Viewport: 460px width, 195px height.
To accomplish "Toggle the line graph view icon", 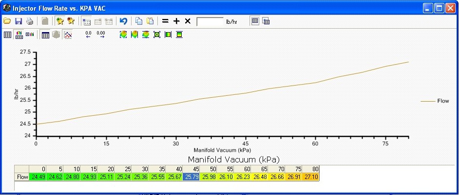I will pyautogui.click(x=68, y=35).
